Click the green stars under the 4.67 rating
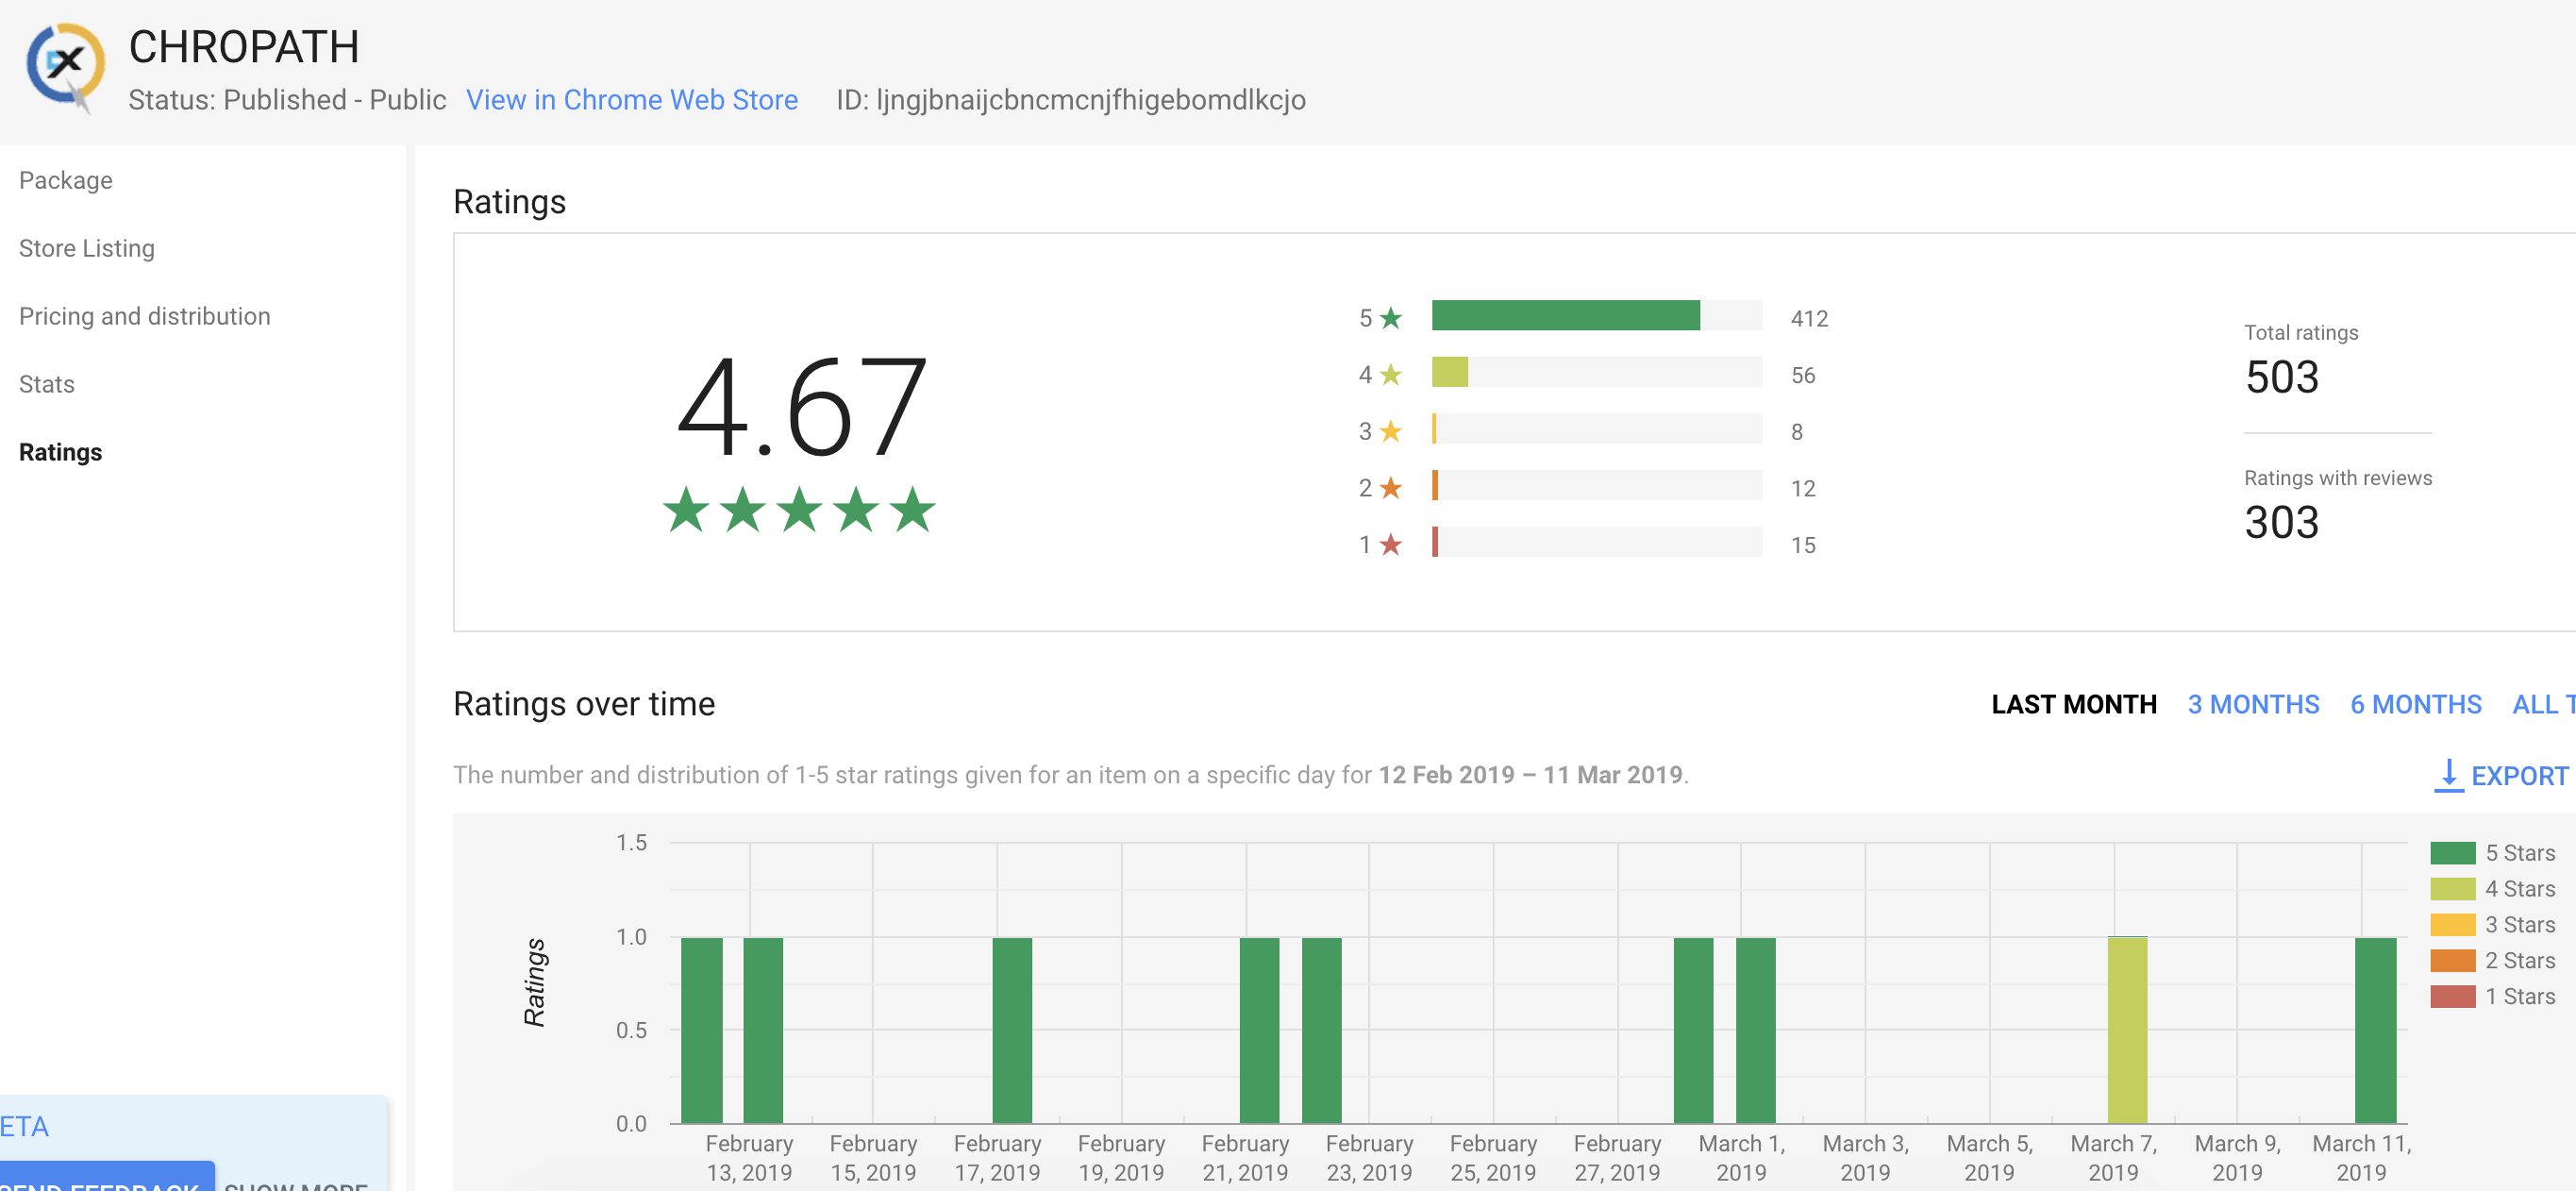This screenshot has height=1191, width=2576. click(798, 510)
